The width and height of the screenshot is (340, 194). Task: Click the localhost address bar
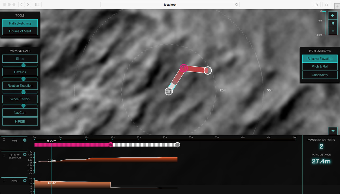coord(170,5)
